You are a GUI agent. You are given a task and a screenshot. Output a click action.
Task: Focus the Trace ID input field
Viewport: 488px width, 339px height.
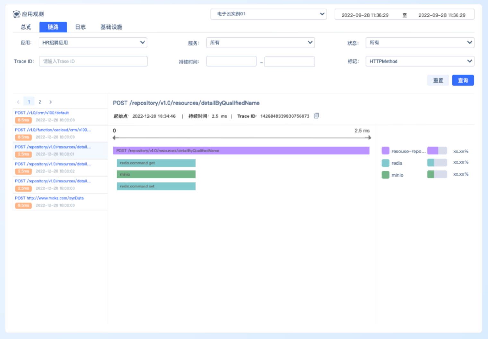[x=93, y=61]
